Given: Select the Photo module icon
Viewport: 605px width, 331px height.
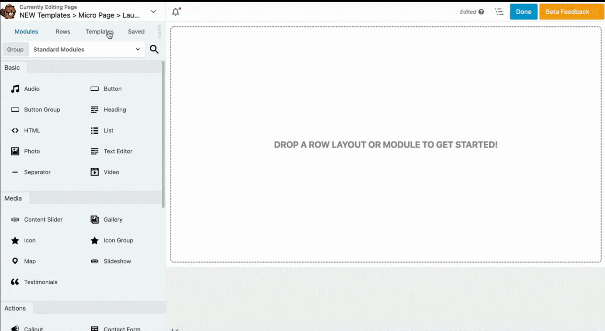Looking at the screenshot, I should [x=15, y=151].
